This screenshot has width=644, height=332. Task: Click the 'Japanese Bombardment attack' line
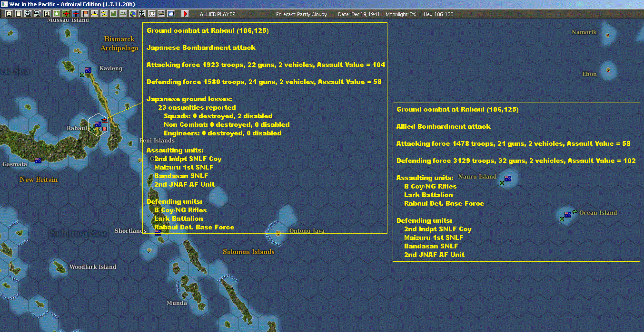201,47
